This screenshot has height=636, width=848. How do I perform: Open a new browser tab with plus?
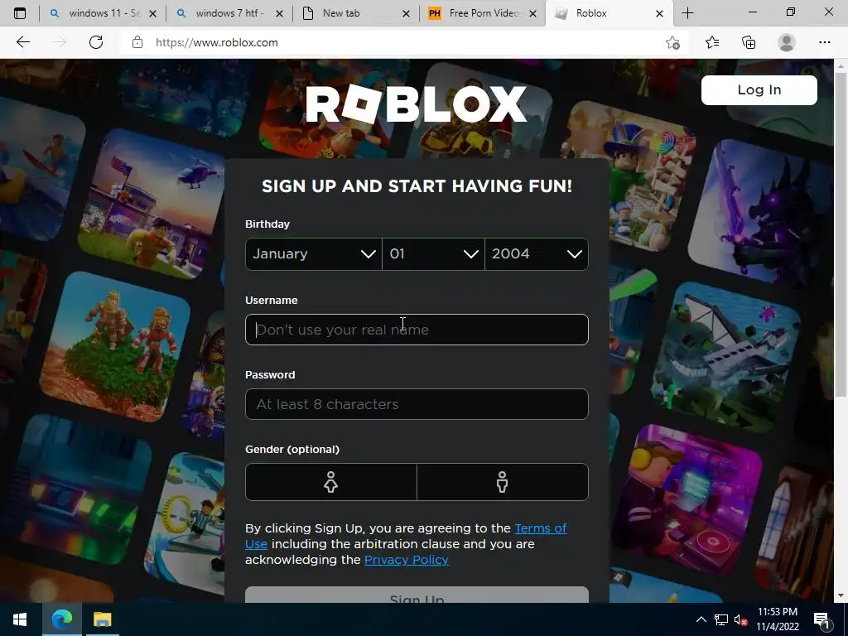[x=687, y=13]
